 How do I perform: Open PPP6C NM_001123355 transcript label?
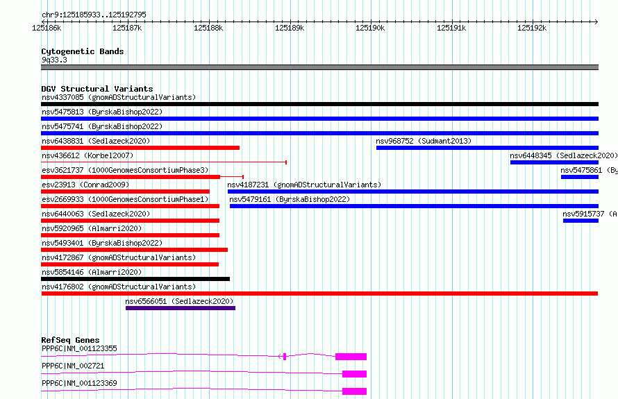click(x=80, y=348)
